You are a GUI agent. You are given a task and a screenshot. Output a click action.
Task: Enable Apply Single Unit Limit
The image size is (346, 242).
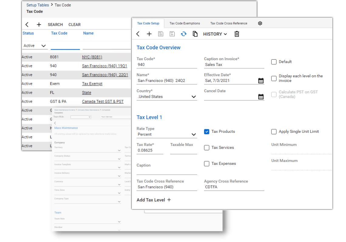pos(274,132)
